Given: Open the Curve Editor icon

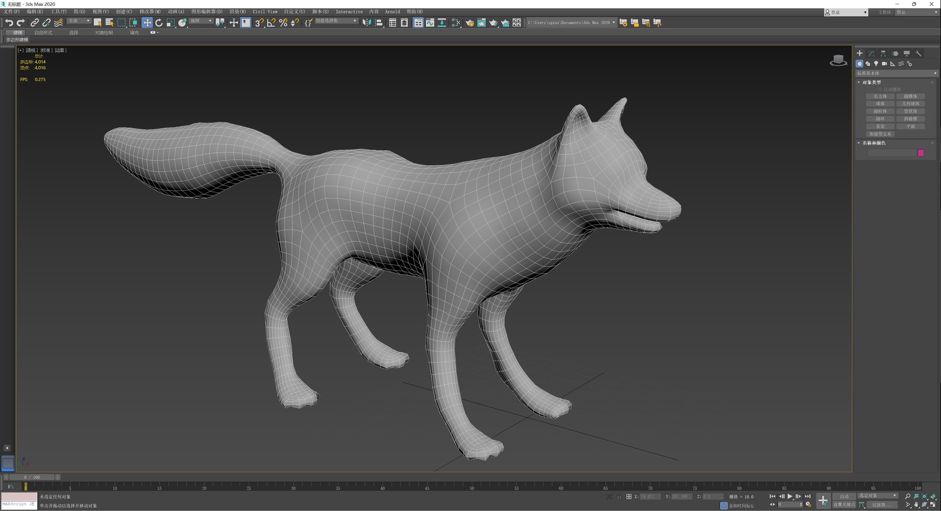Looking at the screenshot, I should [x=430, y=23].
